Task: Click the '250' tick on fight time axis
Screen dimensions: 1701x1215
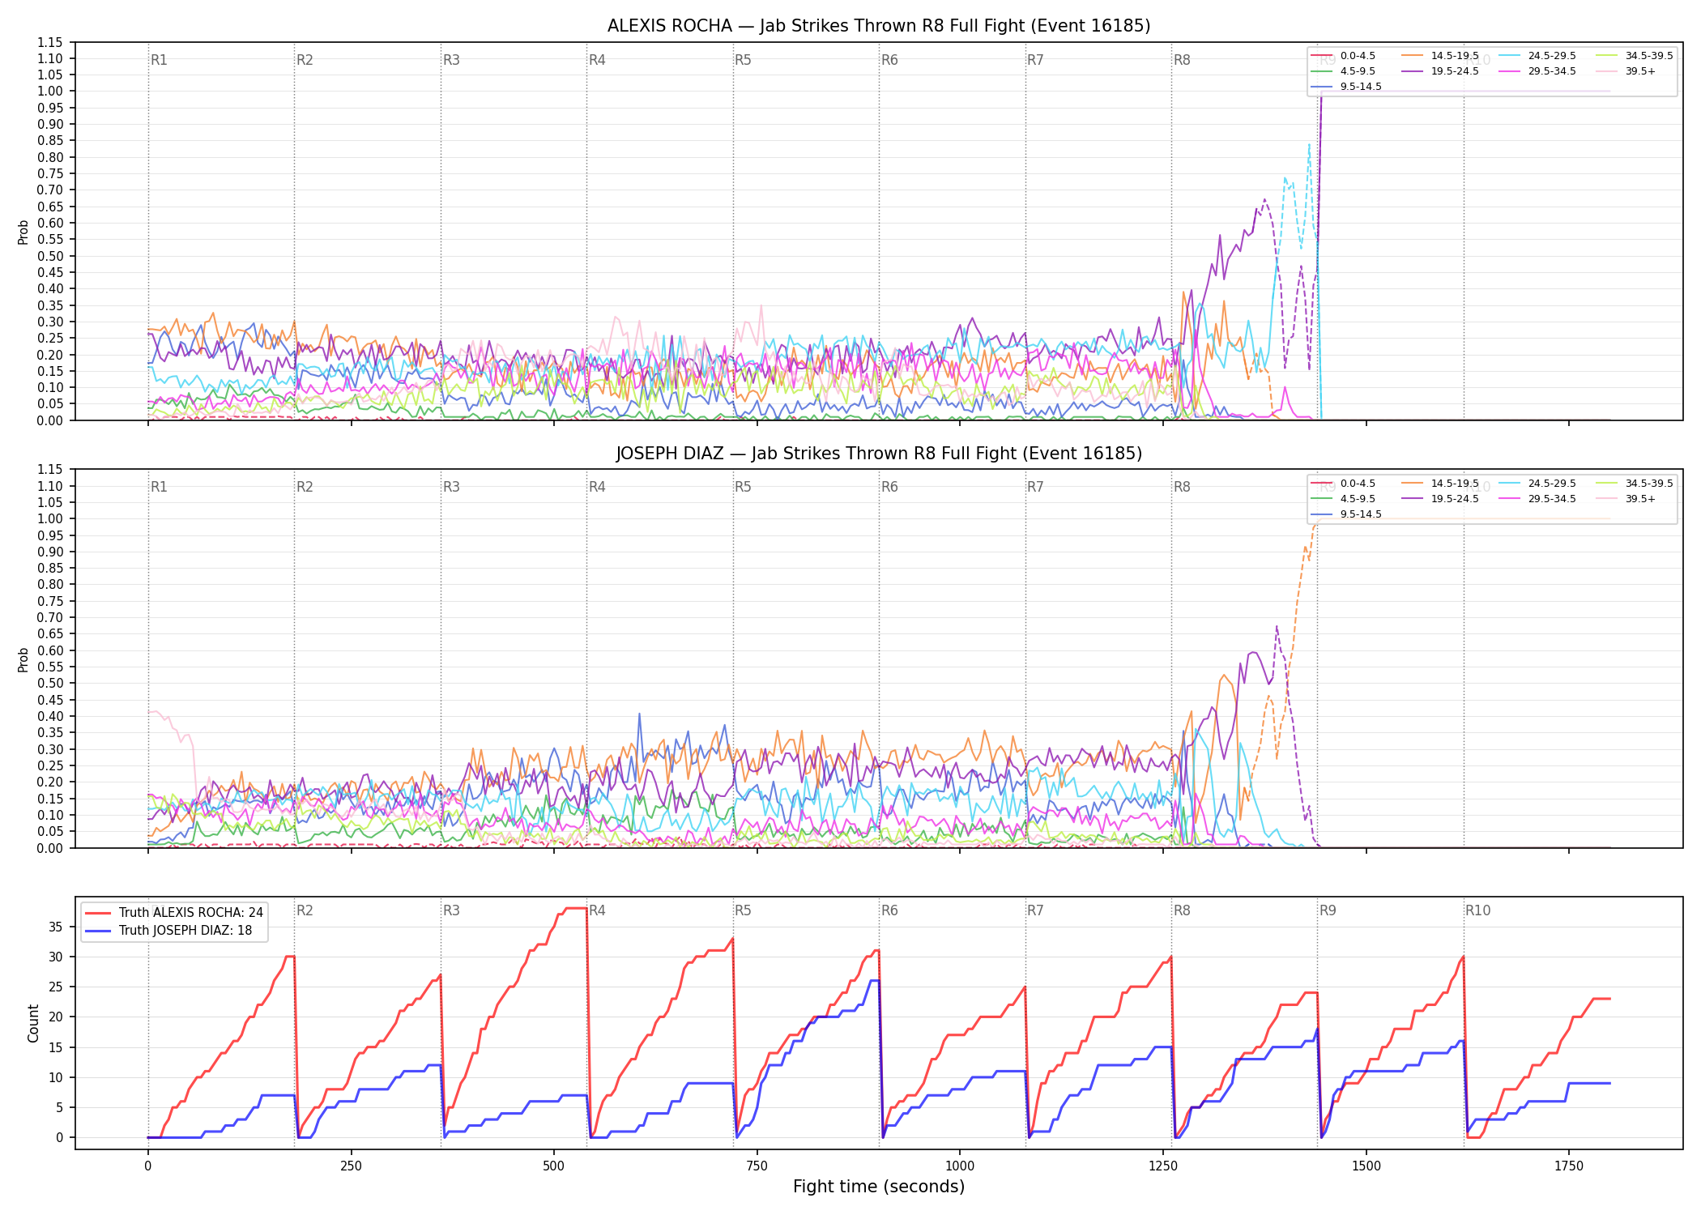Action: pyautogui.click(x=351, y=1166)
